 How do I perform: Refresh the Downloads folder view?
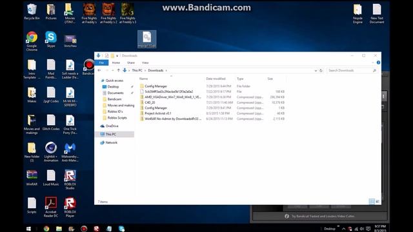[321, 70]
